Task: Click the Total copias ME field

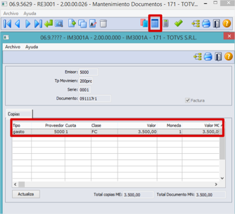Action: pos(138,195)
